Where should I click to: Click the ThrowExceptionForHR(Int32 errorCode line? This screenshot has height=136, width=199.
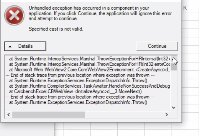[x=89, y=64]
